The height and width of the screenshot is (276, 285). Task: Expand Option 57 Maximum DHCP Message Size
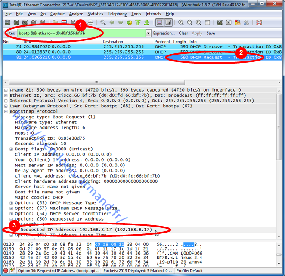click(x=11, y=209)
